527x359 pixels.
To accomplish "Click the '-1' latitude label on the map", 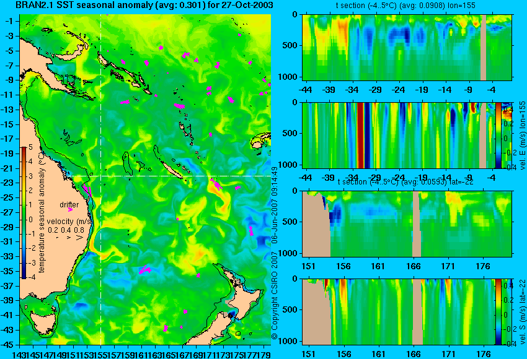I will 10,21.
